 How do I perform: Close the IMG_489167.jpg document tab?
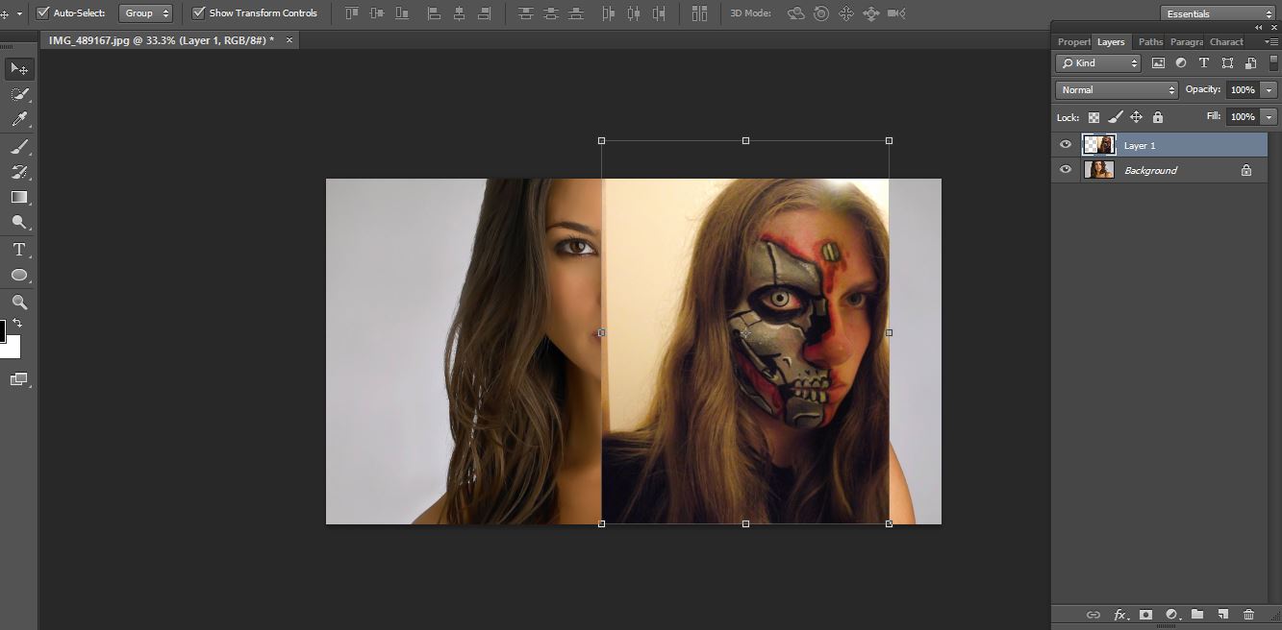pyautogui.click(x=289, y=40)
